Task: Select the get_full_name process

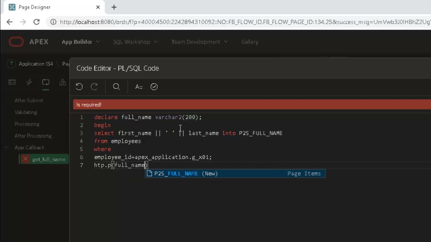Action: [x=48, y=159]
